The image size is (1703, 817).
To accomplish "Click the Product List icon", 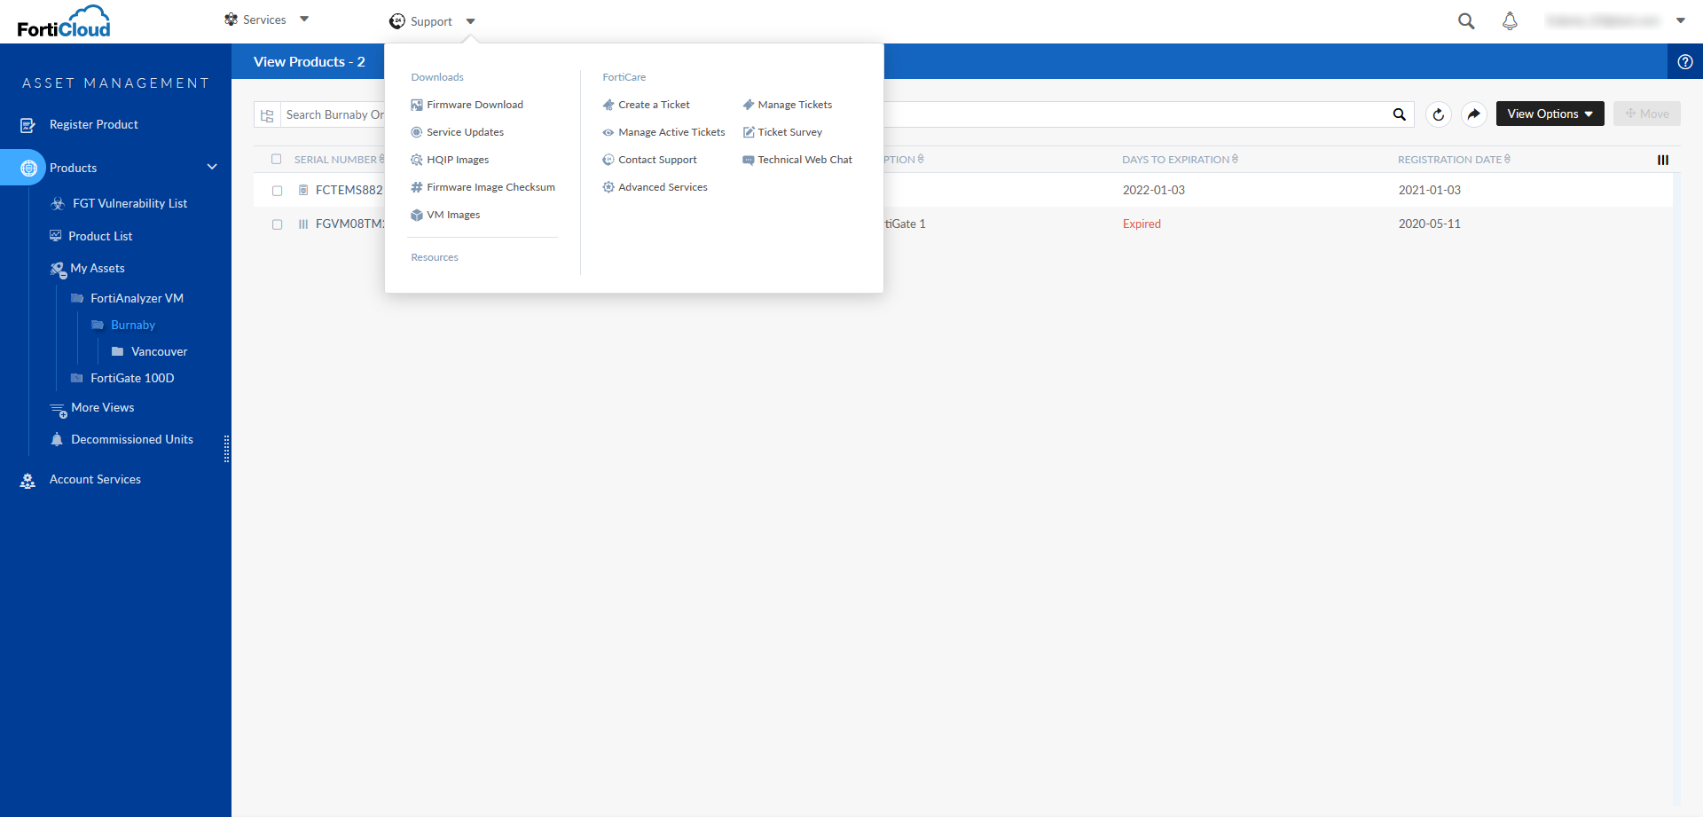I will click(56, 236).
